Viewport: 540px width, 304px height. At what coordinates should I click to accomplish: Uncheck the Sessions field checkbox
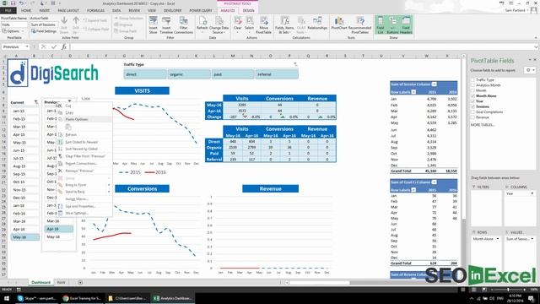point(473,107)
